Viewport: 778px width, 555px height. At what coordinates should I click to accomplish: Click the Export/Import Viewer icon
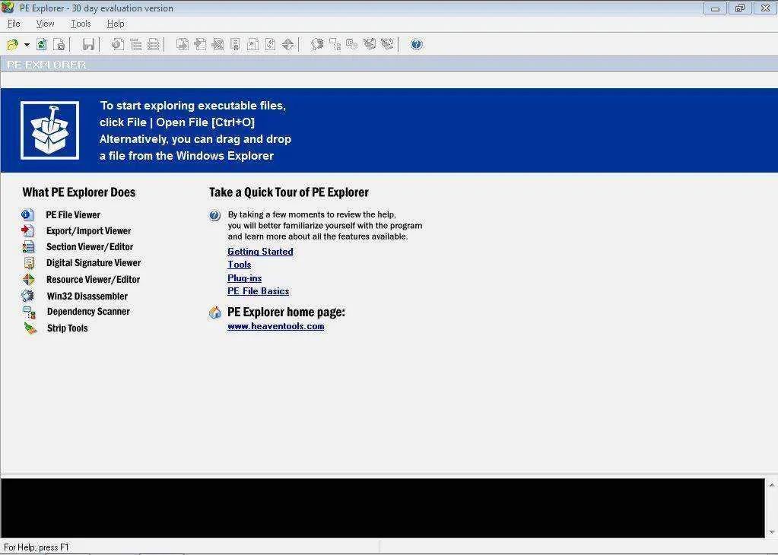point(28,230)
